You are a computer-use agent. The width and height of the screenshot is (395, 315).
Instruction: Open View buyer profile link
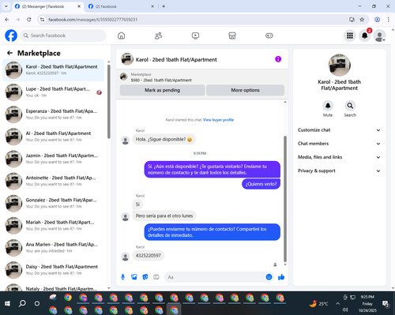tap(218, 120)
